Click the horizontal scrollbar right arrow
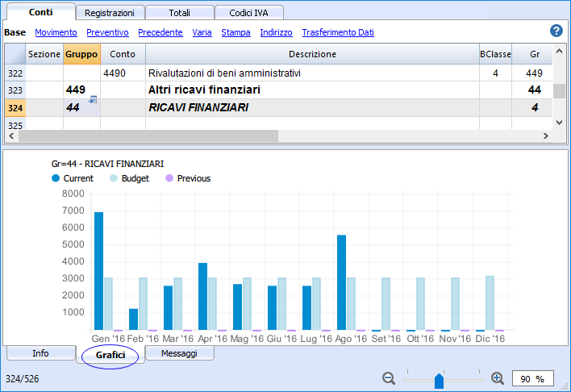Image resolution: width=571 pixels, height=392 pixels. coord(545,136)
